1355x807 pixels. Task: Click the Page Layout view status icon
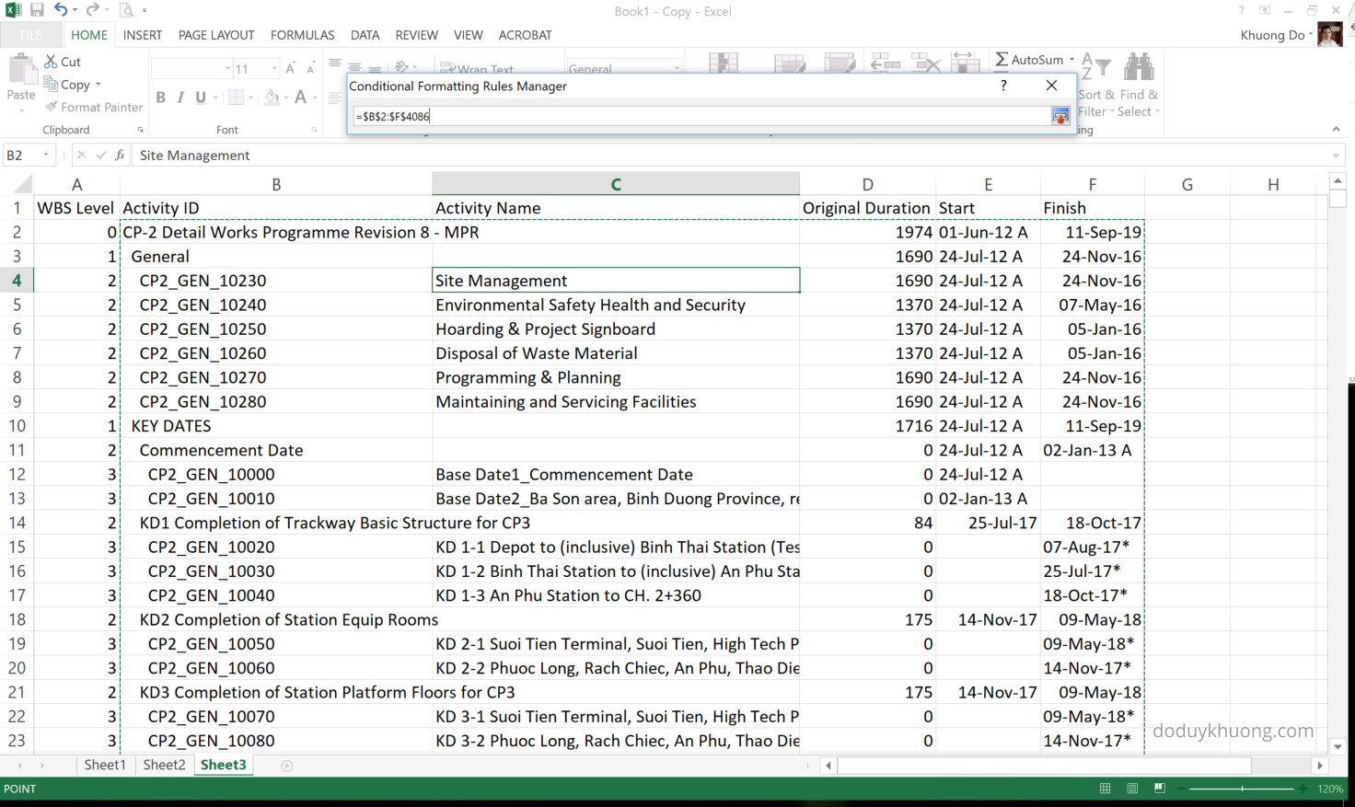(x=1132, y=789)
